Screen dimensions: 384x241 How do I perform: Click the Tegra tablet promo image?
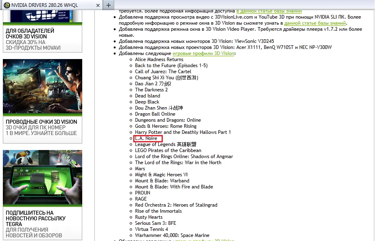pos(43,178)
